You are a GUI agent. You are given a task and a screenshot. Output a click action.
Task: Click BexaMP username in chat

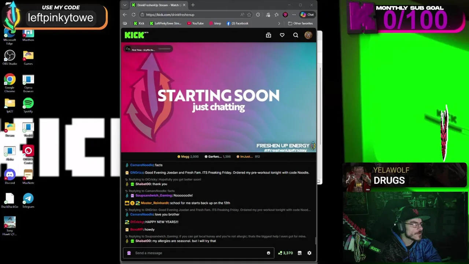pos(136,230)
